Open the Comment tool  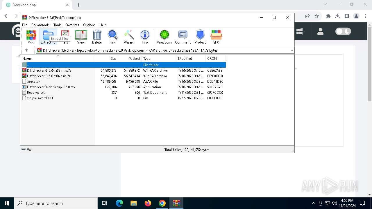coord(183,37)
